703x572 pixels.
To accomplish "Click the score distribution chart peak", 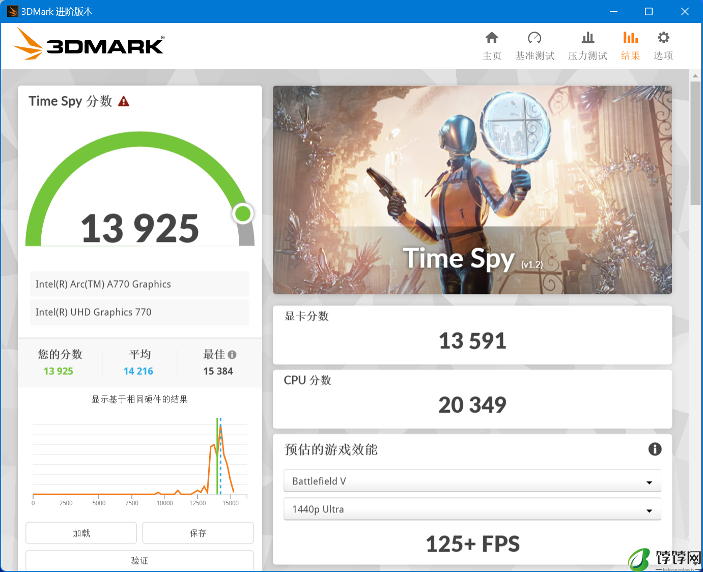I will tap(220, 427).
